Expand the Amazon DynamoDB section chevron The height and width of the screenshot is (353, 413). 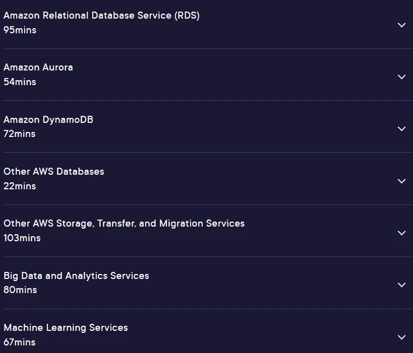coord(401,128)
